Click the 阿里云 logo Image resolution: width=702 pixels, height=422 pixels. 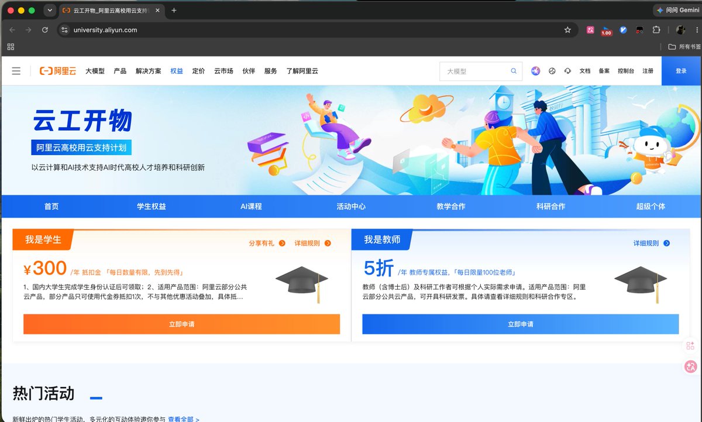58,71
